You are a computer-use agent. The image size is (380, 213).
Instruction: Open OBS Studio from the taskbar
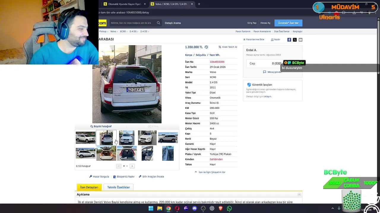point(203,208)
